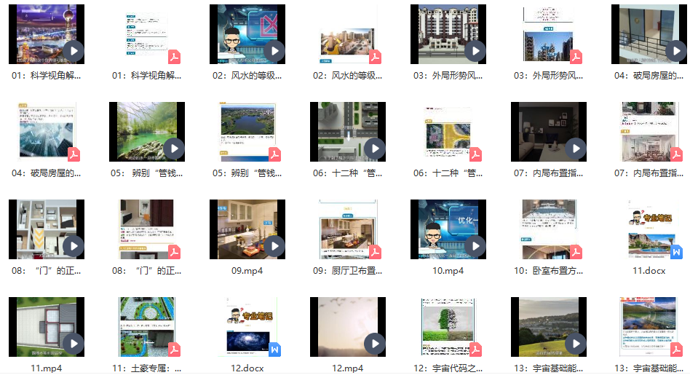The height and width of the screenshot is (375, 690).
Task: Click the 12.mp4 file name label
Action: (347, 368)
